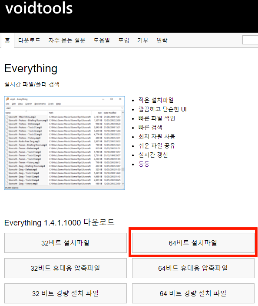Click the voidtools site logo

click(x=39, y=8)
